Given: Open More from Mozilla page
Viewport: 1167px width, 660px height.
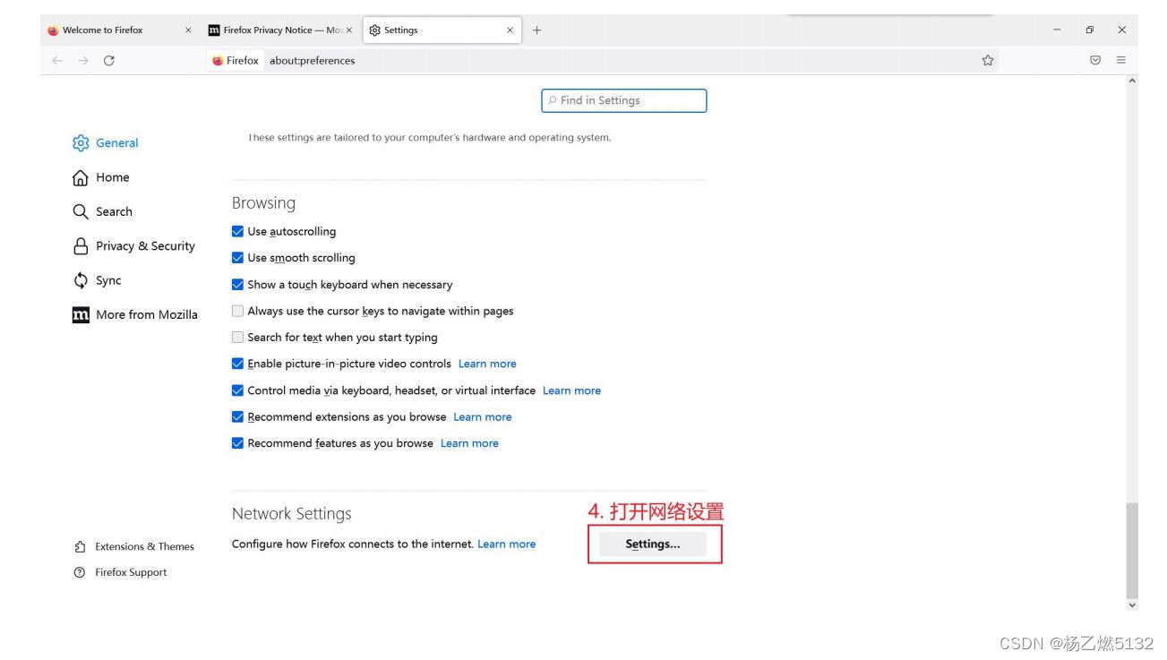Looking at the screenshot, I should (x=135, y=315).
